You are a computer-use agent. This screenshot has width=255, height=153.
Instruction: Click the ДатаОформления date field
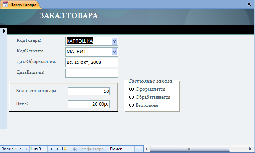pyautogui.click(x=92, y=62)
